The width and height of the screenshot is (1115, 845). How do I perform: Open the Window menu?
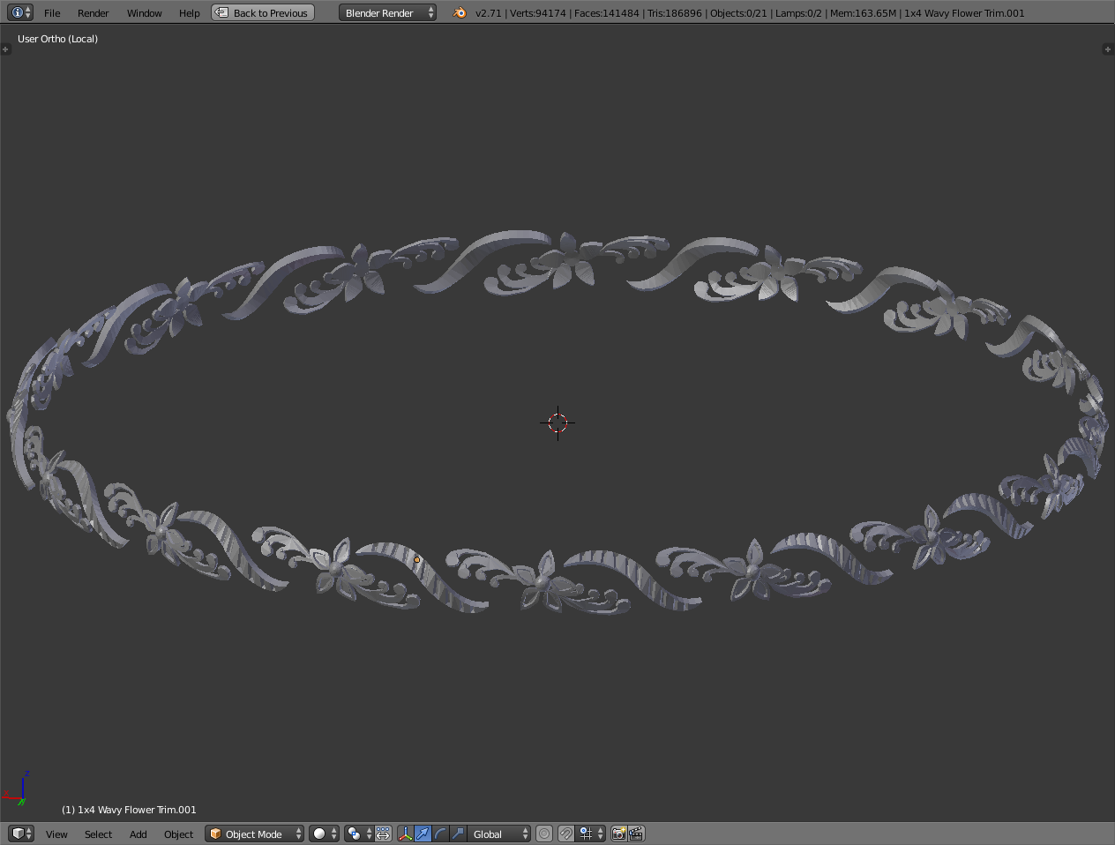pos(144,13)
